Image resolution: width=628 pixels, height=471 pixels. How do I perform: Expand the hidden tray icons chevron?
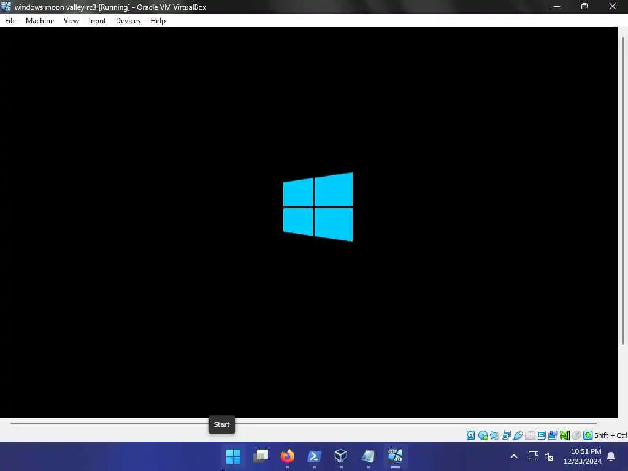(x=514, y=456)
